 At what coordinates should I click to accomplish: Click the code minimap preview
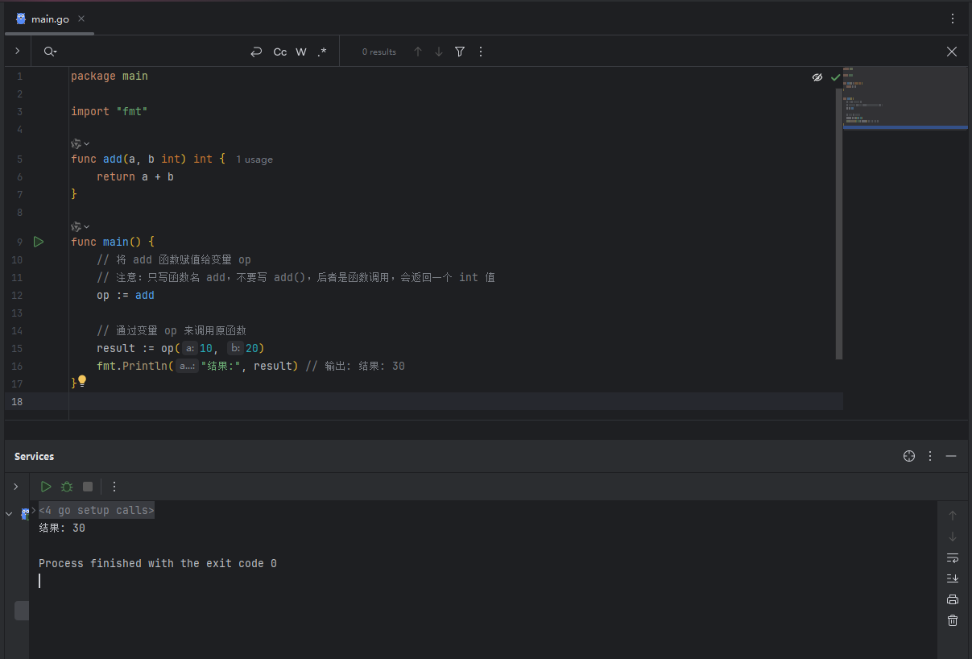pos(905,97)
